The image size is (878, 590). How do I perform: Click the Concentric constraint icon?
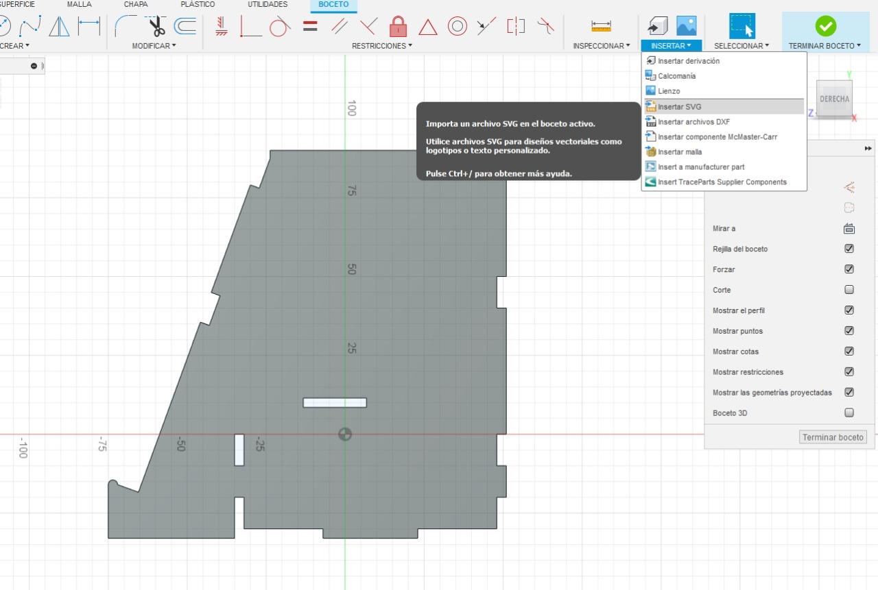coord(457,27)
